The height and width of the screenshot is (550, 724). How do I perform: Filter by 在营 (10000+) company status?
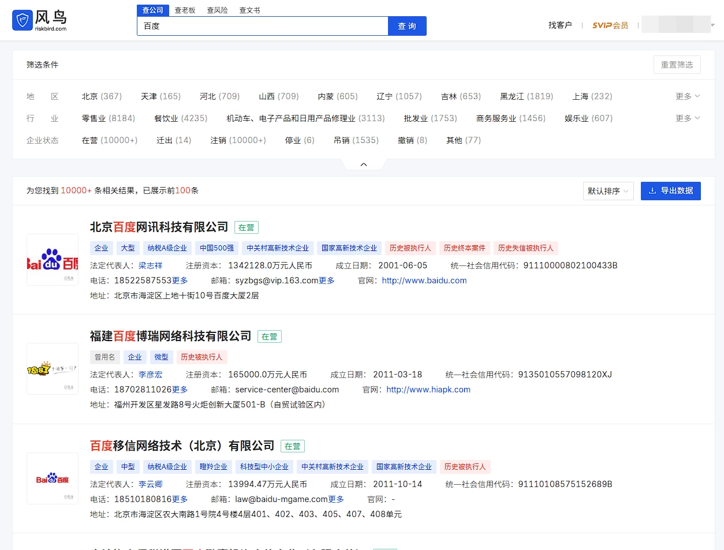click(x=110, y=140)
